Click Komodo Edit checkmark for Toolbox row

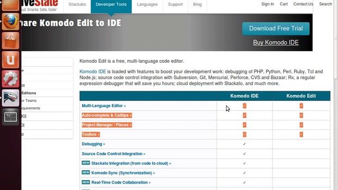pyautogui.click(x=301, y=135)
